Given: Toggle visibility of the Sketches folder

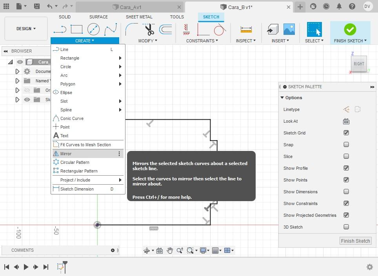Looking at the screenshot, I should 27,100.
